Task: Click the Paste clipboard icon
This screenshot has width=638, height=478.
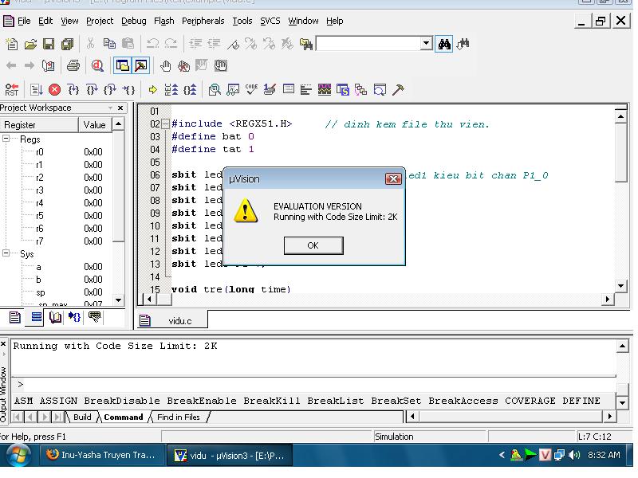Action: click(128, 44)
